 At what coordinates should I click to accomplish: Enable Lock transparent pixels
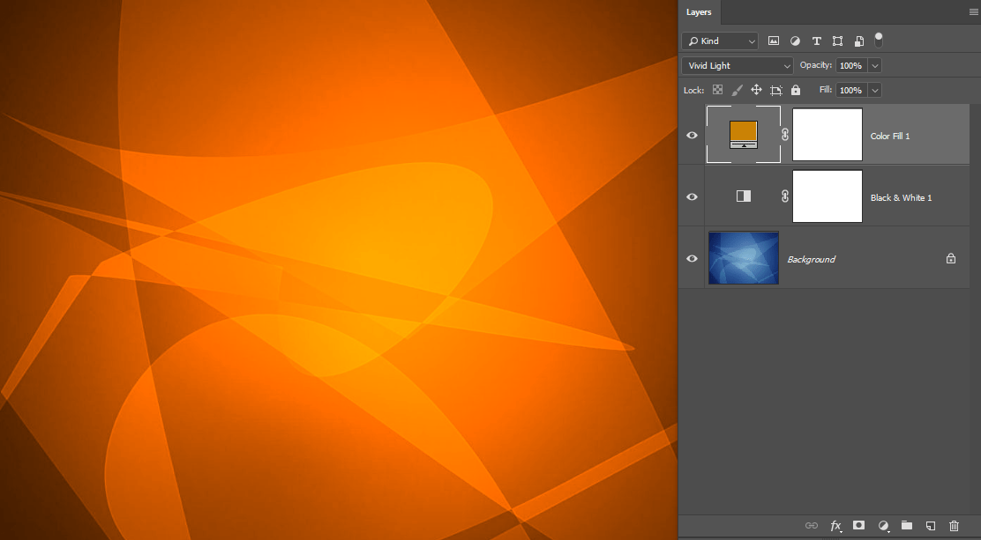tap(717, 89)
